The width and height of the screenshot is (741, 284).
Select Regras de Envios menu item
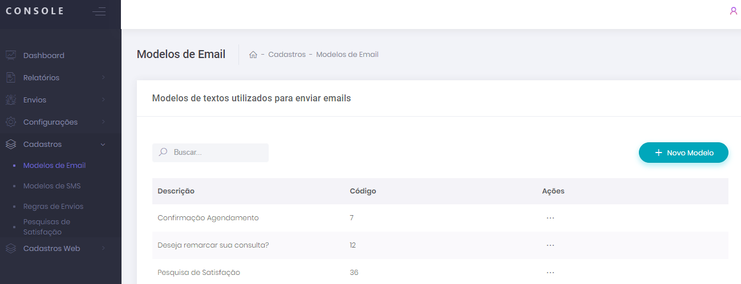pos(53,207)
